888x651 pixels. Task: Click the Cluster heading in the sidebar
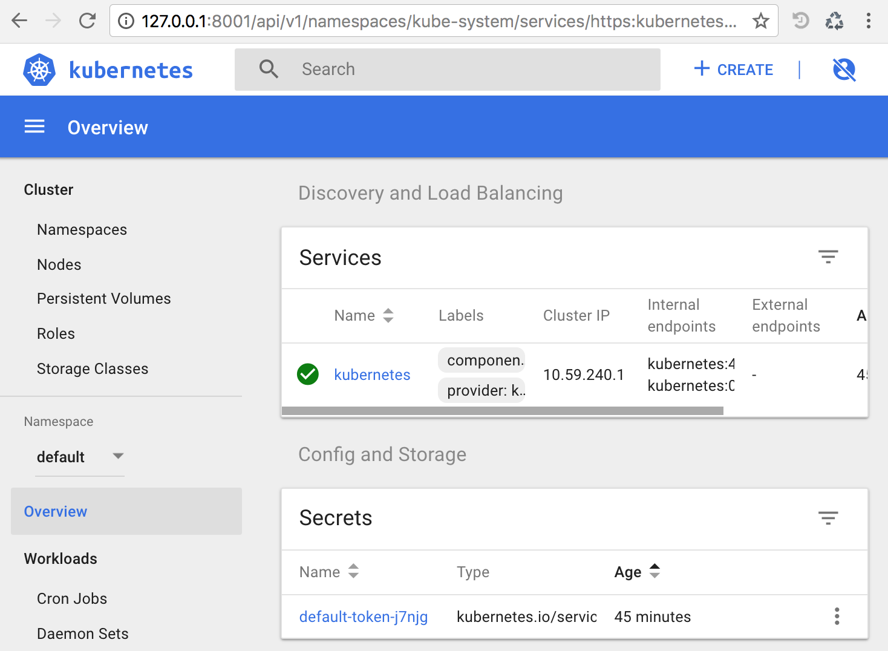point(48,190)
